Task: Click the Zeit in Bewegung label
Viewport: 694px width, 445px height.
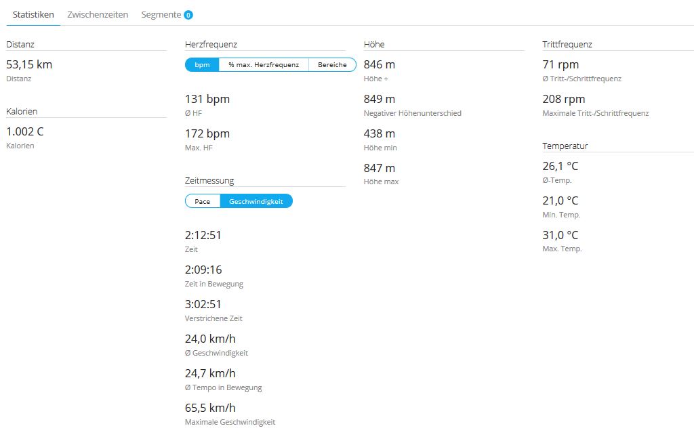Action: tap(214, 284)
